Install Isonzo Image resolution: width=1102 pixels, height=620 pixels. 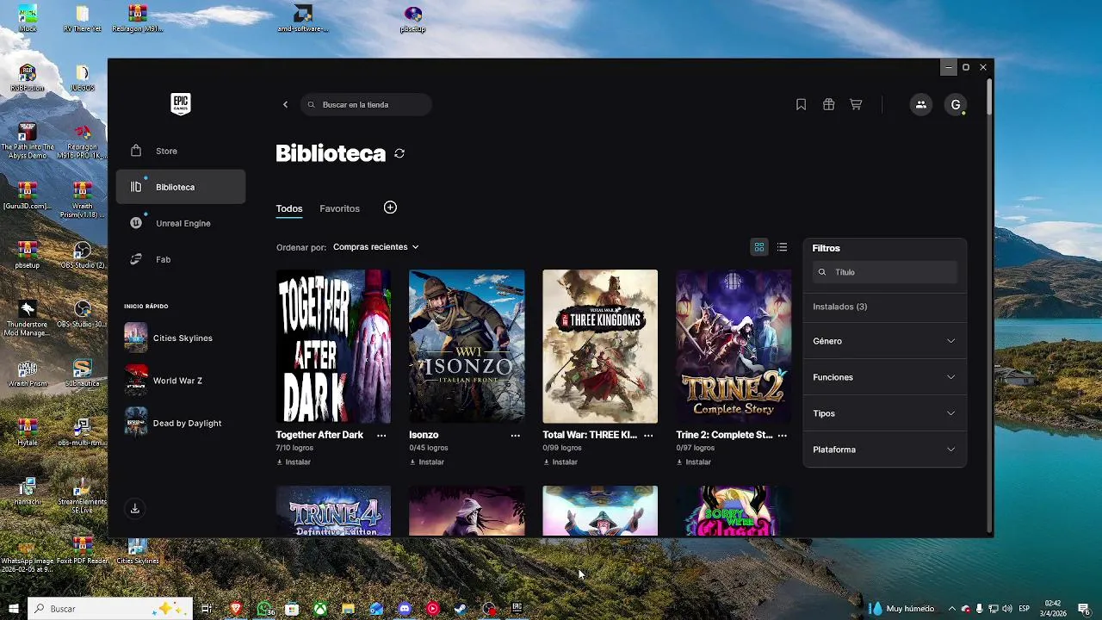click(x=427, y=462)
